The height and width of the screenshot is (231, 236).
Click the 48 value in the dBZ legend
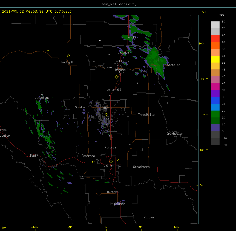tap(223, 69)
